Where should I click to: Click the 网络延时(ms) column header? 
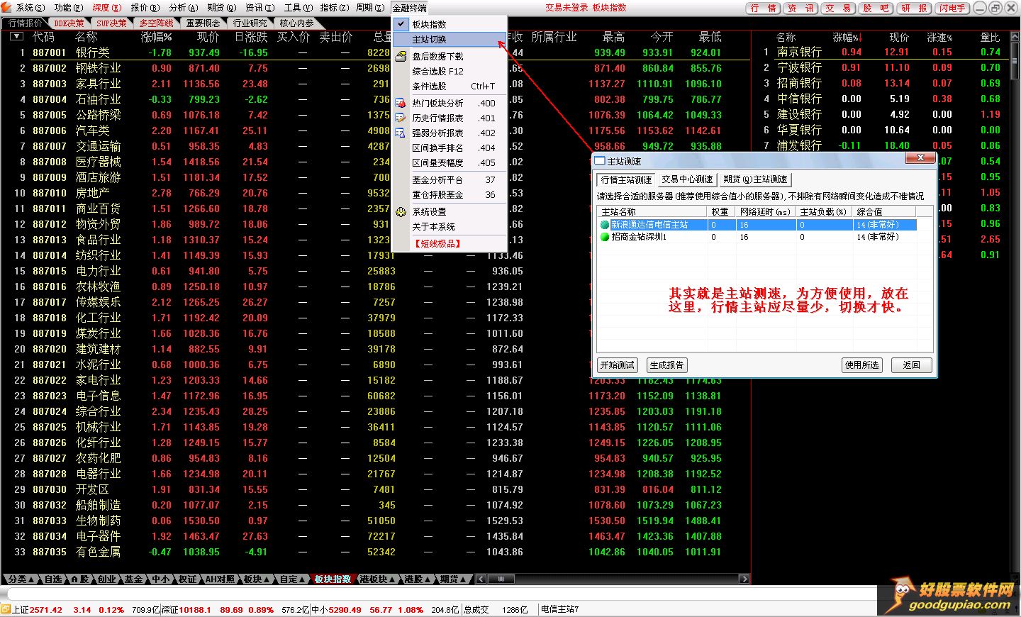point(765,212)
